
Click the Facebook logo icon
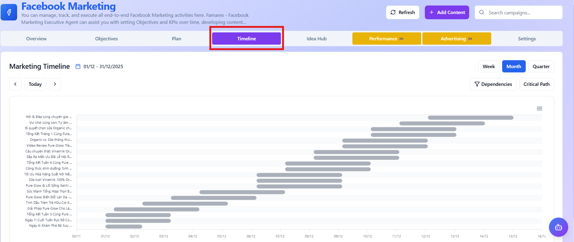point(9,12)
